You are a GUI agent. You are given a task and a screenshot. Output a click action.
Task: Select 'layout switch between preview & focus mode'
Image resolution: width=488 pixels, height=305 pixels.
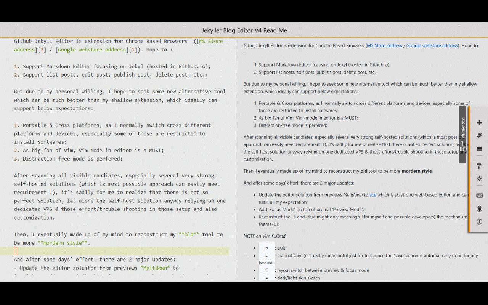click(x=323, y=270)
